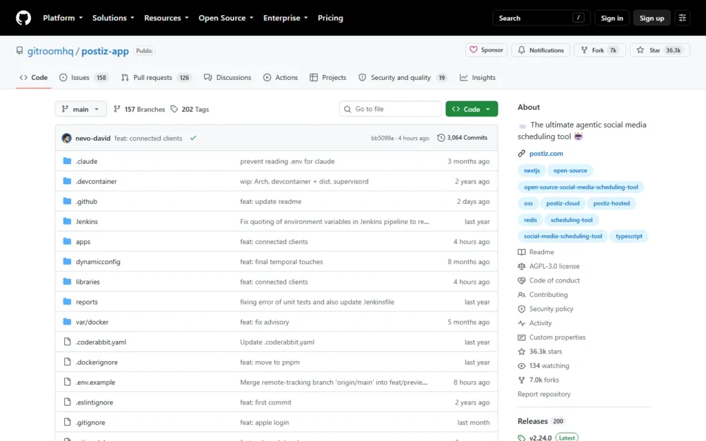Open the 3,064 Commits history

pos(463,138)
